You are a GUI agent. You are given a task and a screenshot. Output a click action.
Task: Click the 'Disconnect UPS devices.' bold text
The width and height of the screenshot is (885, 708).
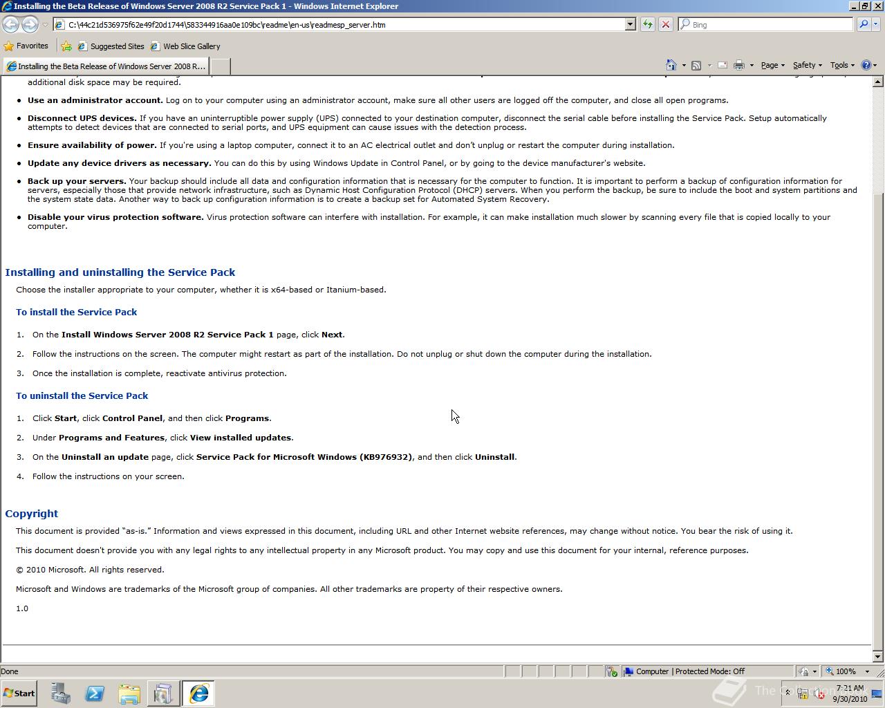tap(82, 118)
